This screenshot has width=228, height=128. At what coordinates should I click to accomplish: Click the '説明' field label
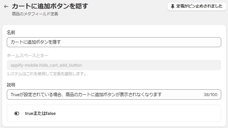coord(11,85)
